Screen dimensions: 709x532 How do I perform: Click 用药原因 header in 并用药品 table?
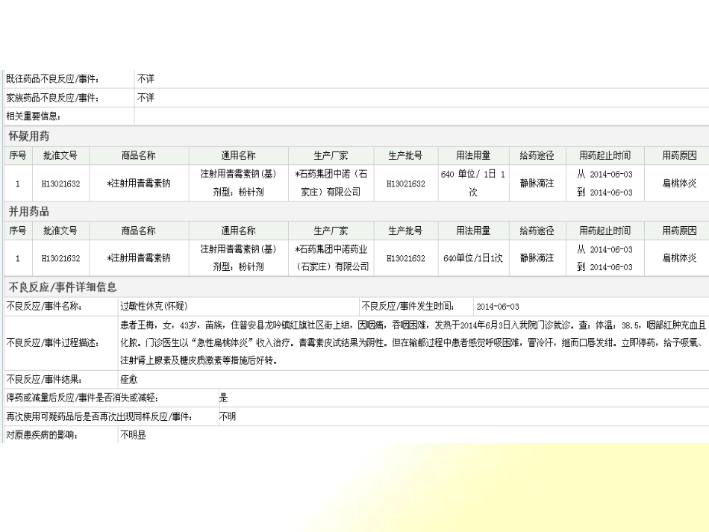point(680,231)
